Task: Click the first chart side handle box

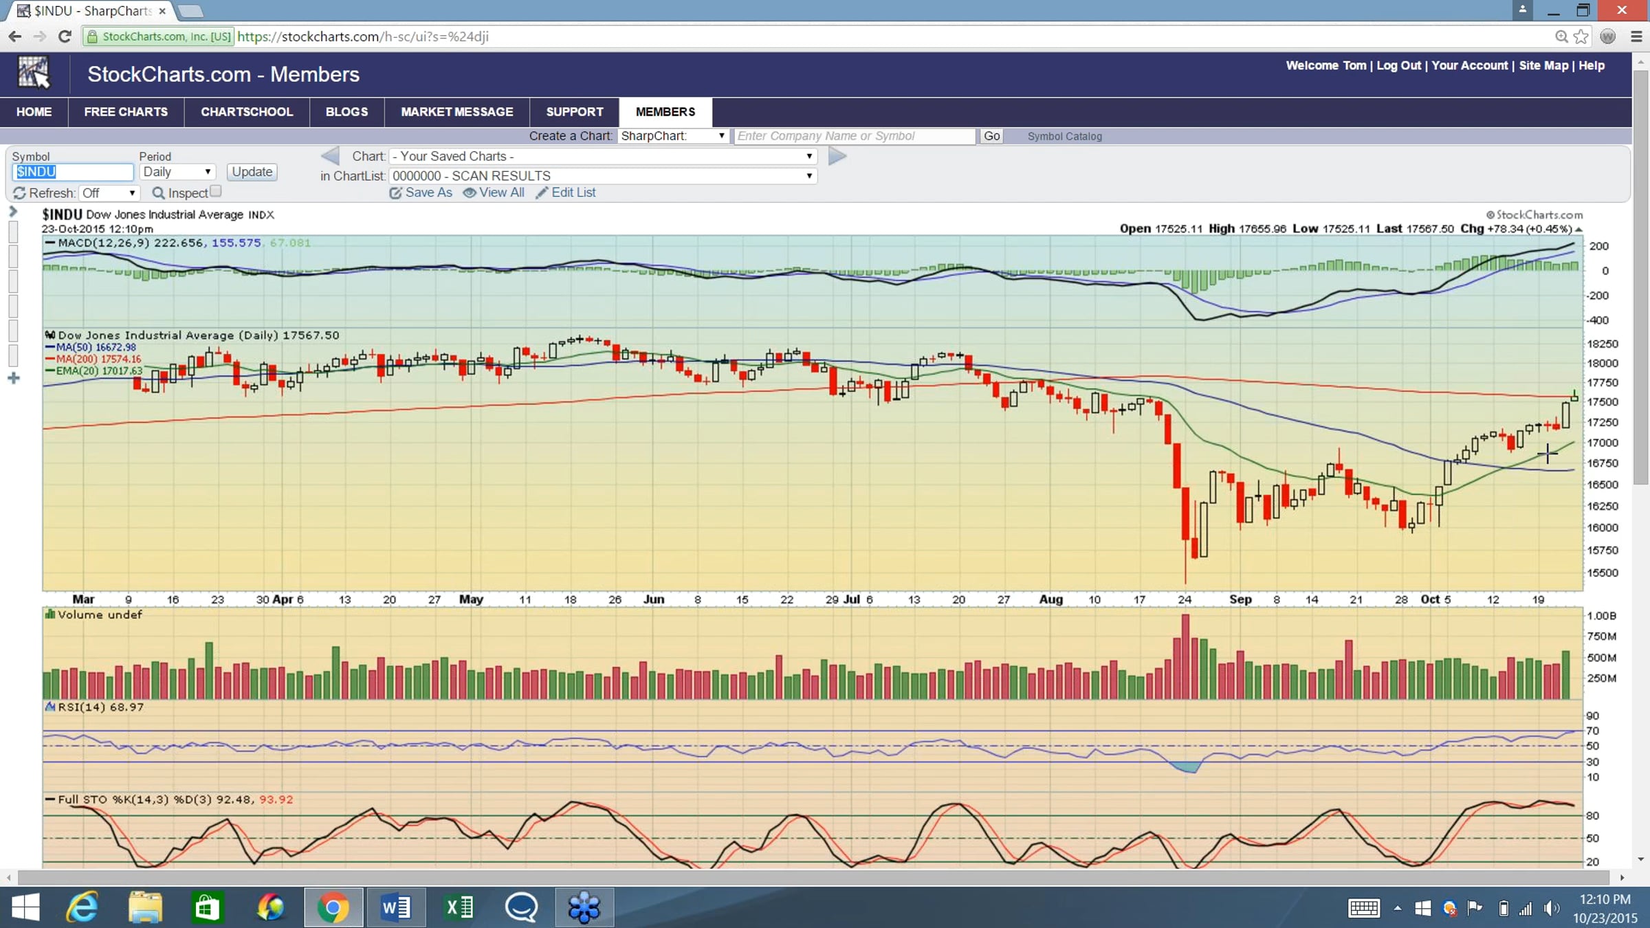Action: click(13, 232)
